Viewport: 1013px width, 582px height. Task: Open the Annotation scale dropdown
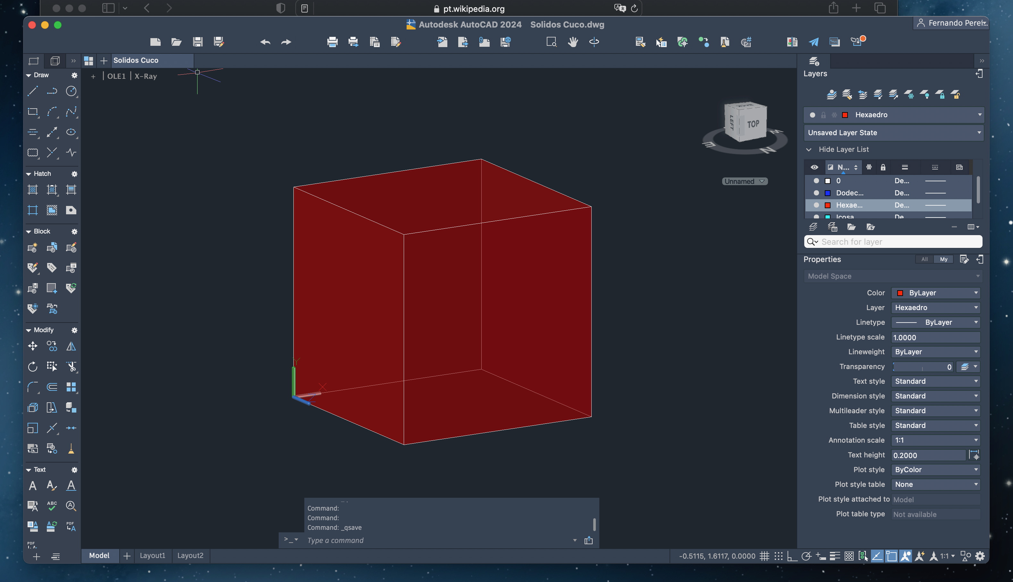936,440
